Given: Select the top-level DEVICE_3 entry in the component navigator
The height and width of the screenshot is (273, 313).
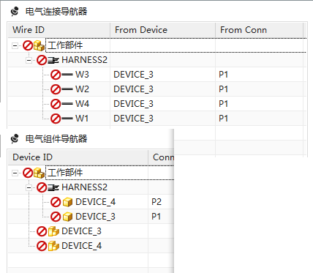Looking at the screenshot, I should (81, 231).
